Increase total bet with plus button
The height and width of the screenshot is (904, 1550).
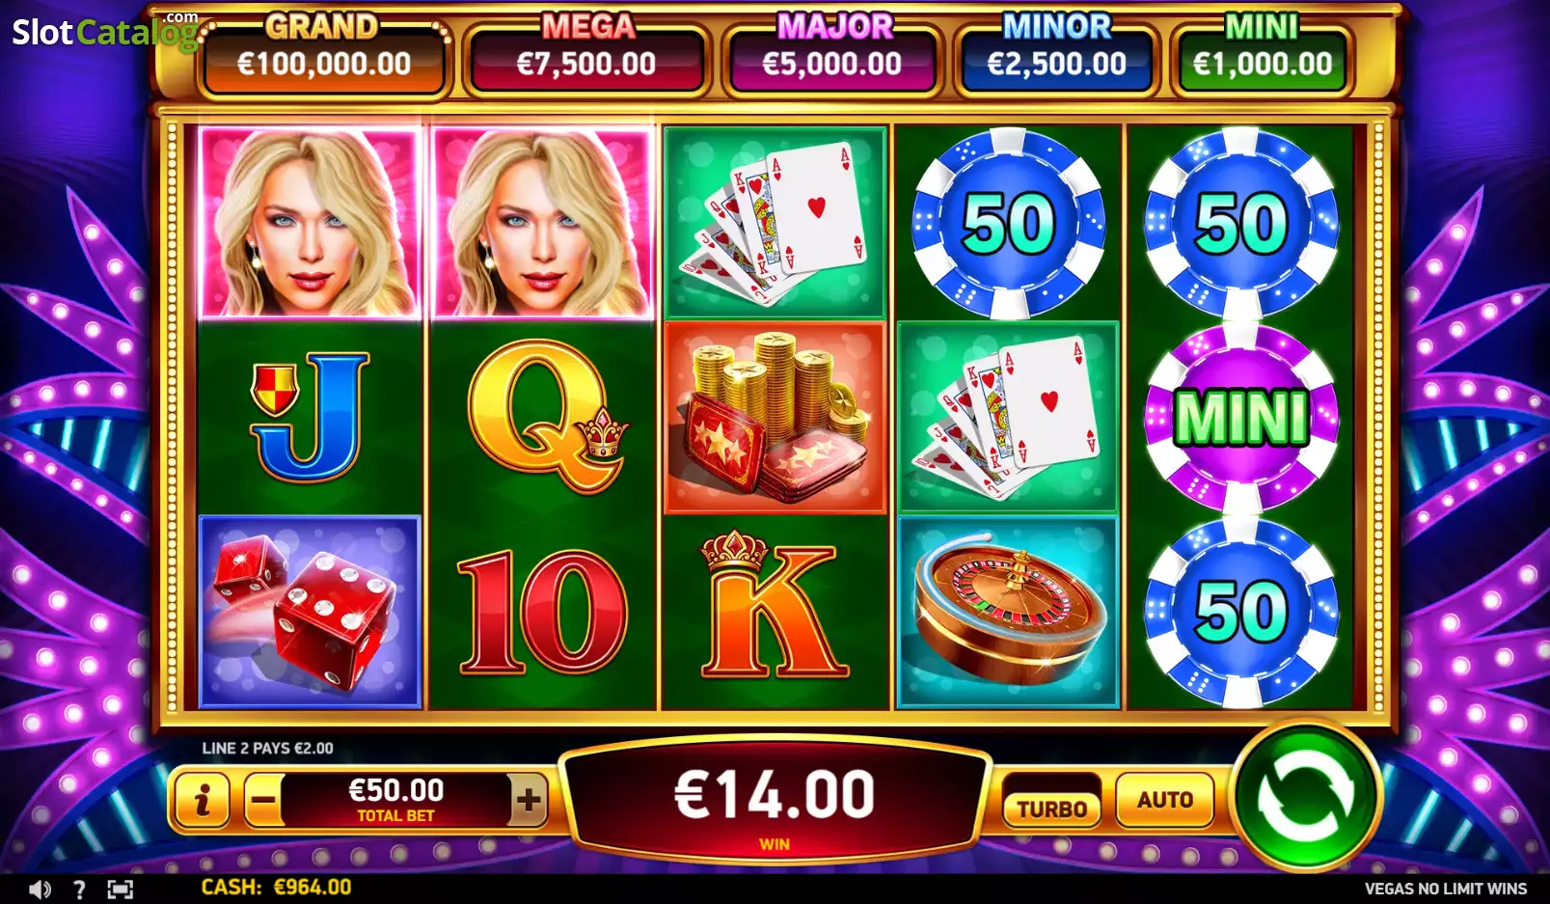coord(528,800)
